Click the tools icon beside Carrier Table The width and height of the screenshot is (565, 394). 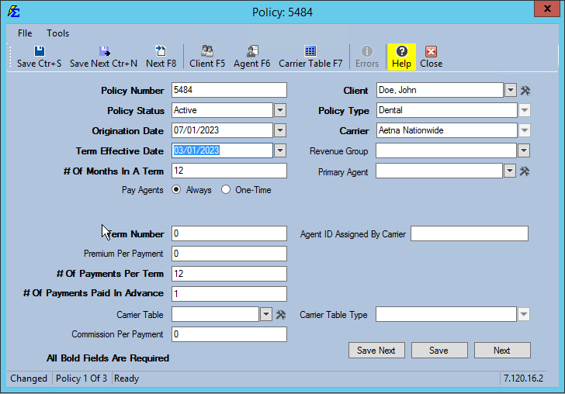tap(281, 314)
